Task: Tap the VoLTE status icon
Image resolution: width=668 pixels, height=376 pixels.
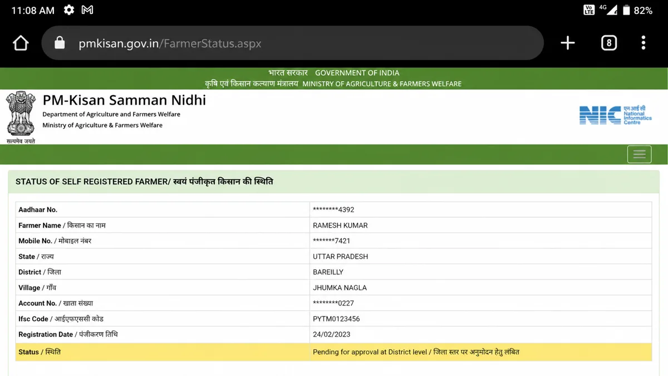Action: pos(589,10)
